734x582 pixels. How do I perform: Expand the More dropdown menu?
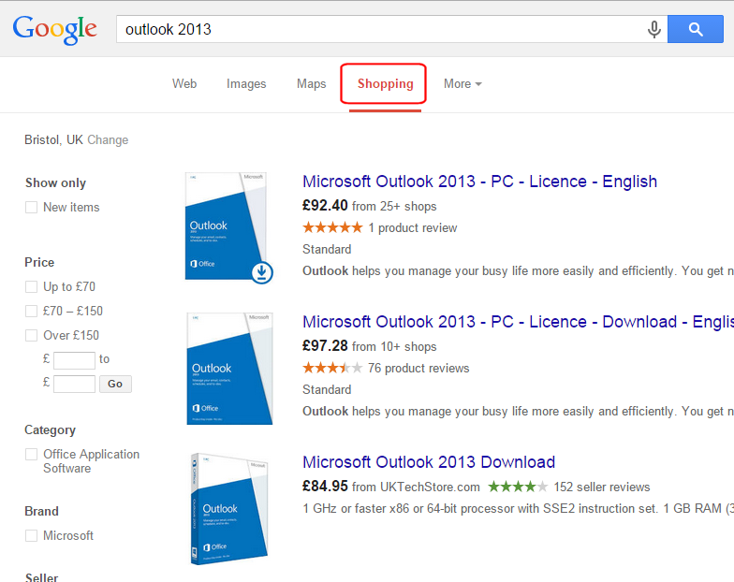tap(462, 84)
